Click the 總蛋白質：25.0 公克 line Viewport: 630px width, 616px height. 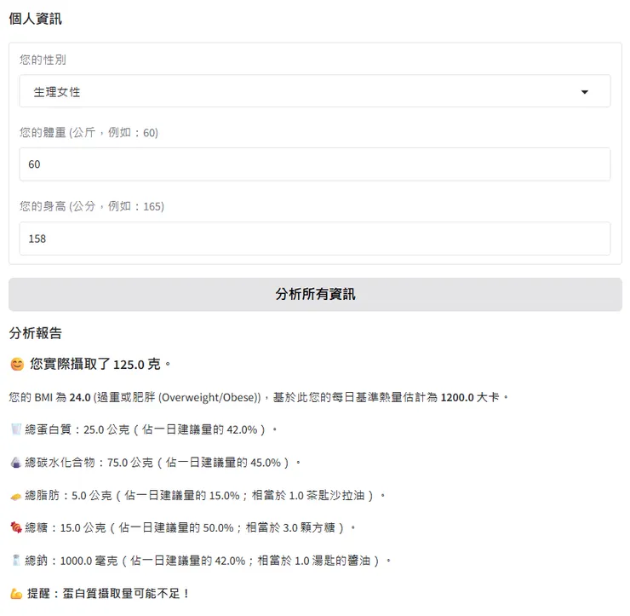pyautogui.click(x=151, y=429)
